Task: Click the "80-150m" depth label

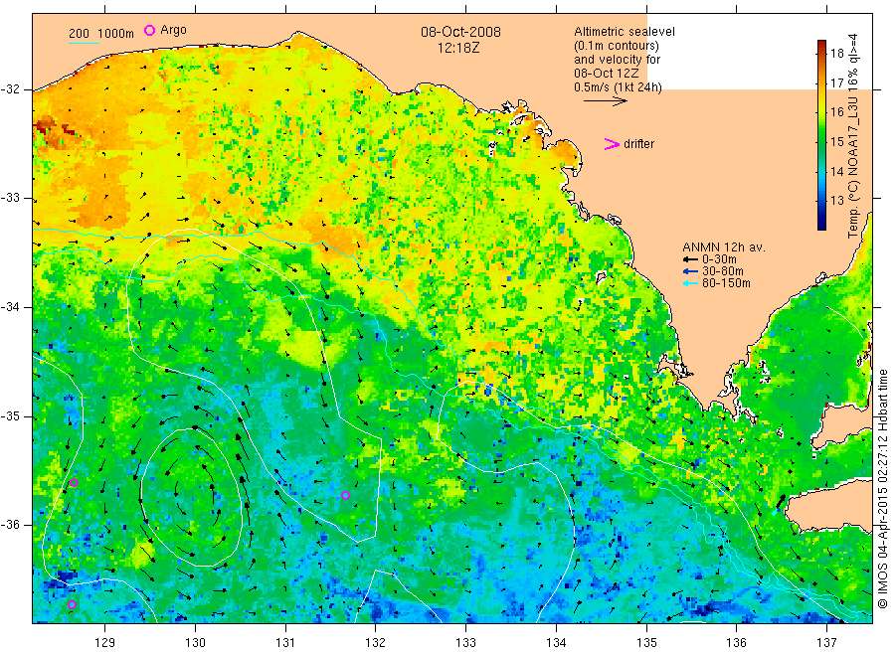Action: point(726,283)
